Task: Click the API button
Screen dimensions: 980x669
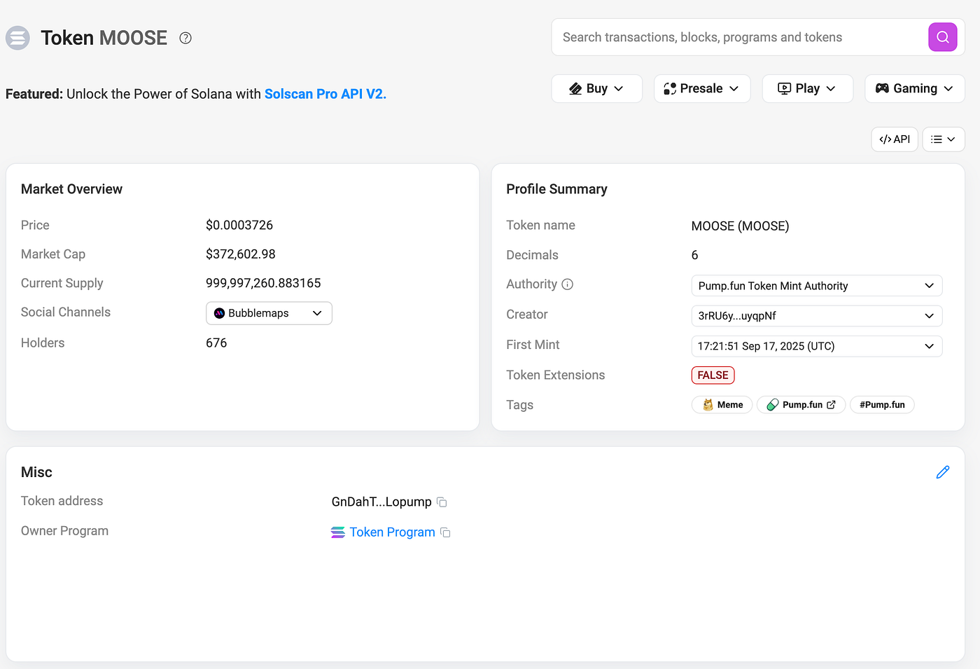Action: pyautogui.click(x=895, y=139)
